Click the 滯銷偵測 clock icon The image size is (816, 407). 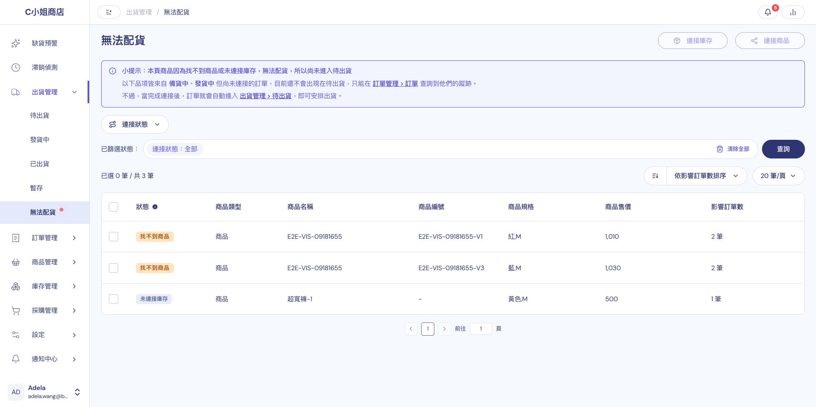coord(16,68)
